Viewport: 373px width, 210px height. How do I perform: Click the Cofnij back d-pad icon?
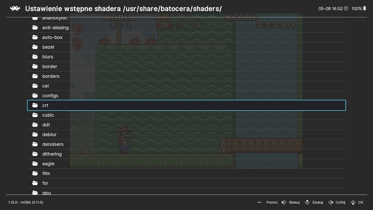331,202
